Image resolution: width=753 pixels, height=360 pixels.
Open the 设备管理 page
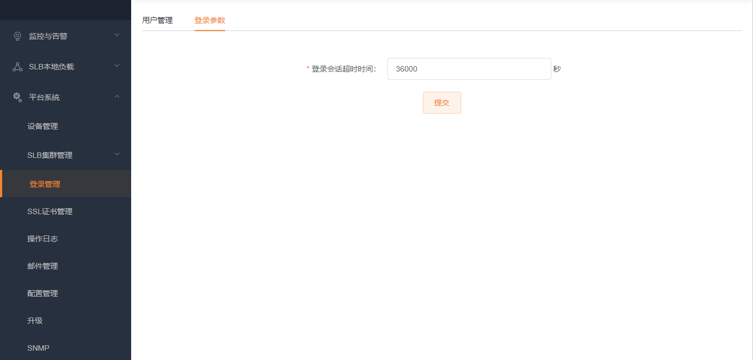point(42,126)
